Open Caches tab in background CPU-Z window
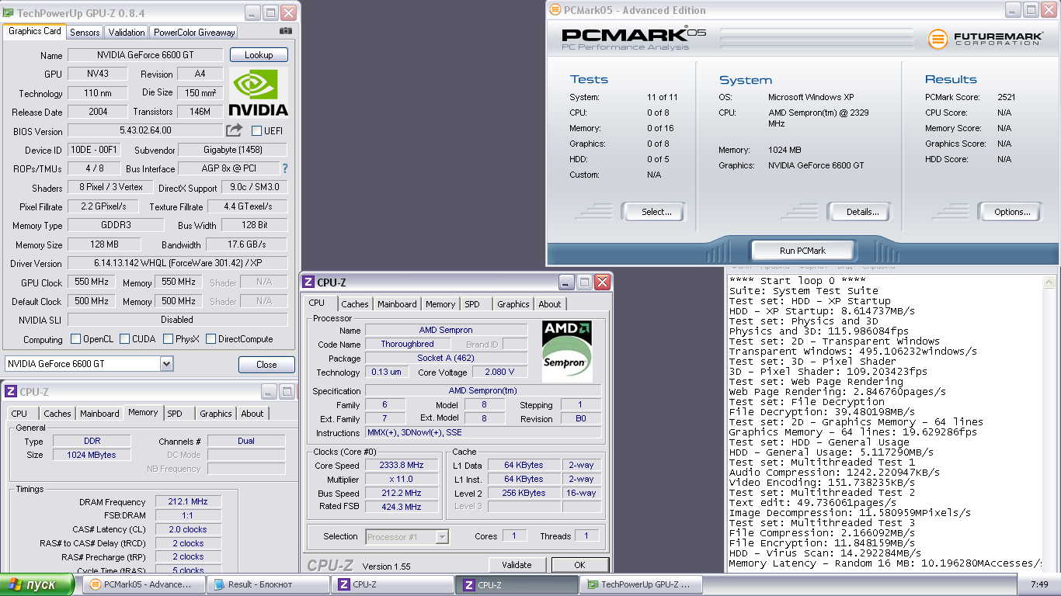 pos(57,414)
